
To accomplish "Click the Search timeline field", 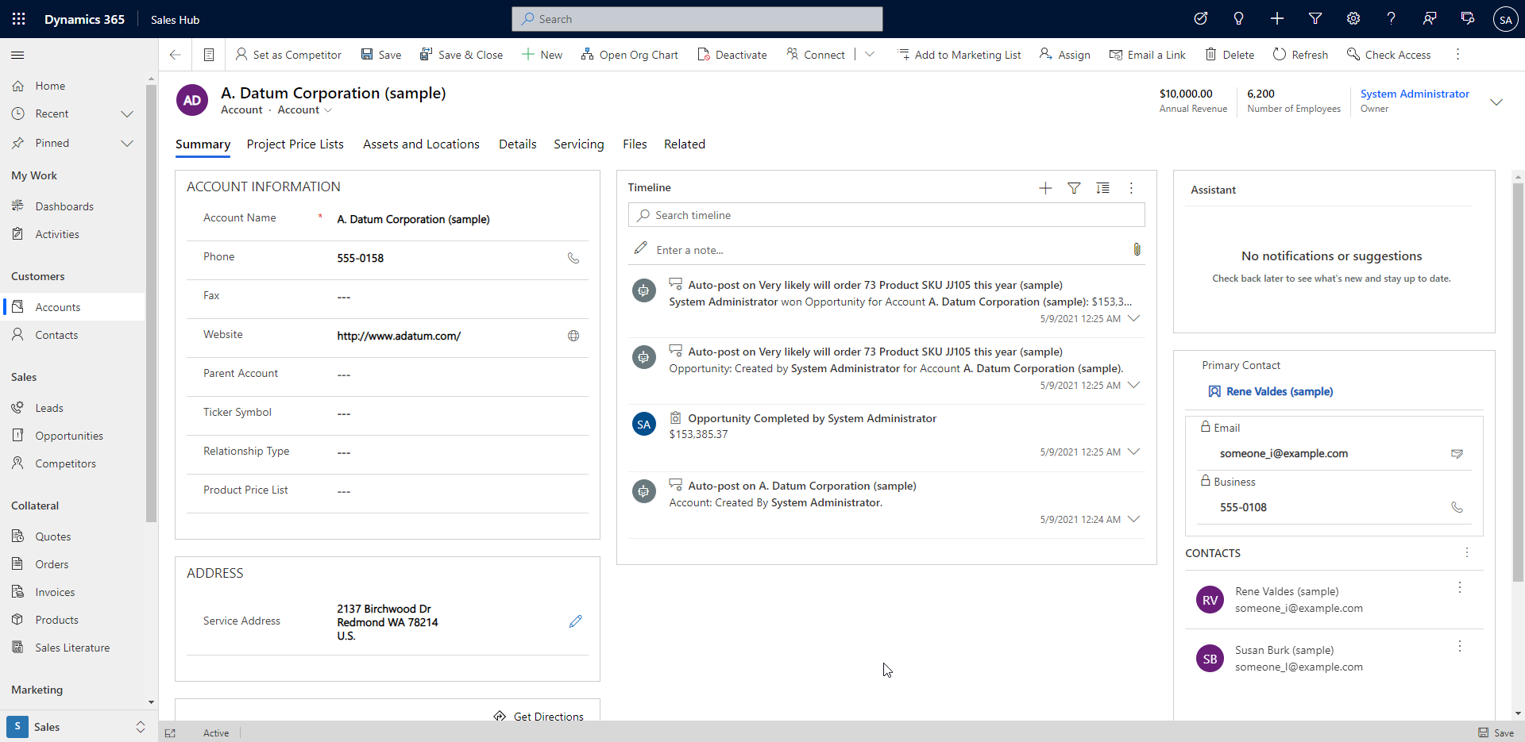I will tap(886, 215).
